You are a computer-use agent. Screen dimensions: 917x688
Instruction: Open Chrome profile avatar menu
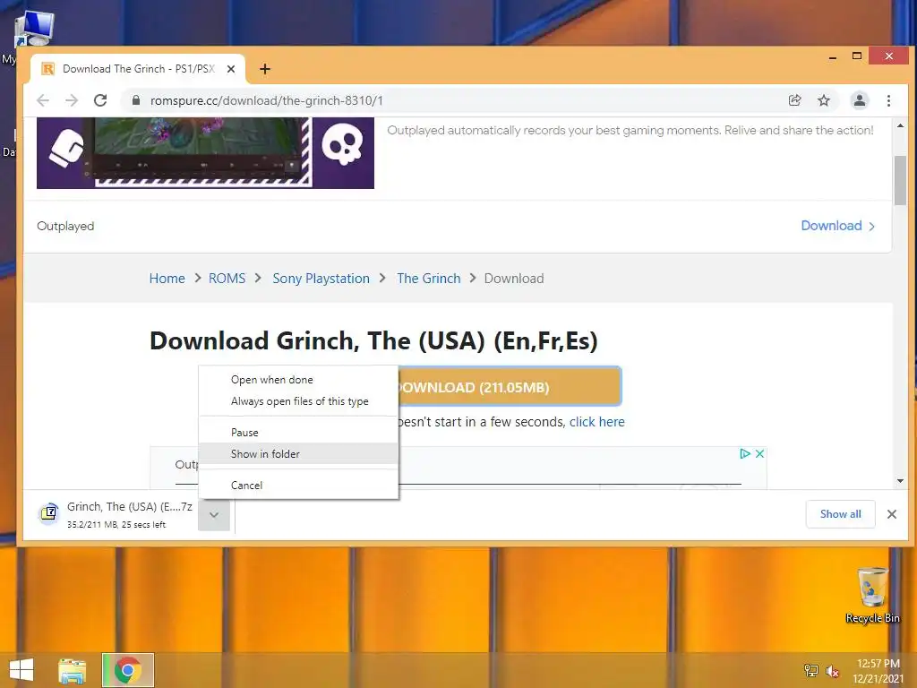(860, 100)
